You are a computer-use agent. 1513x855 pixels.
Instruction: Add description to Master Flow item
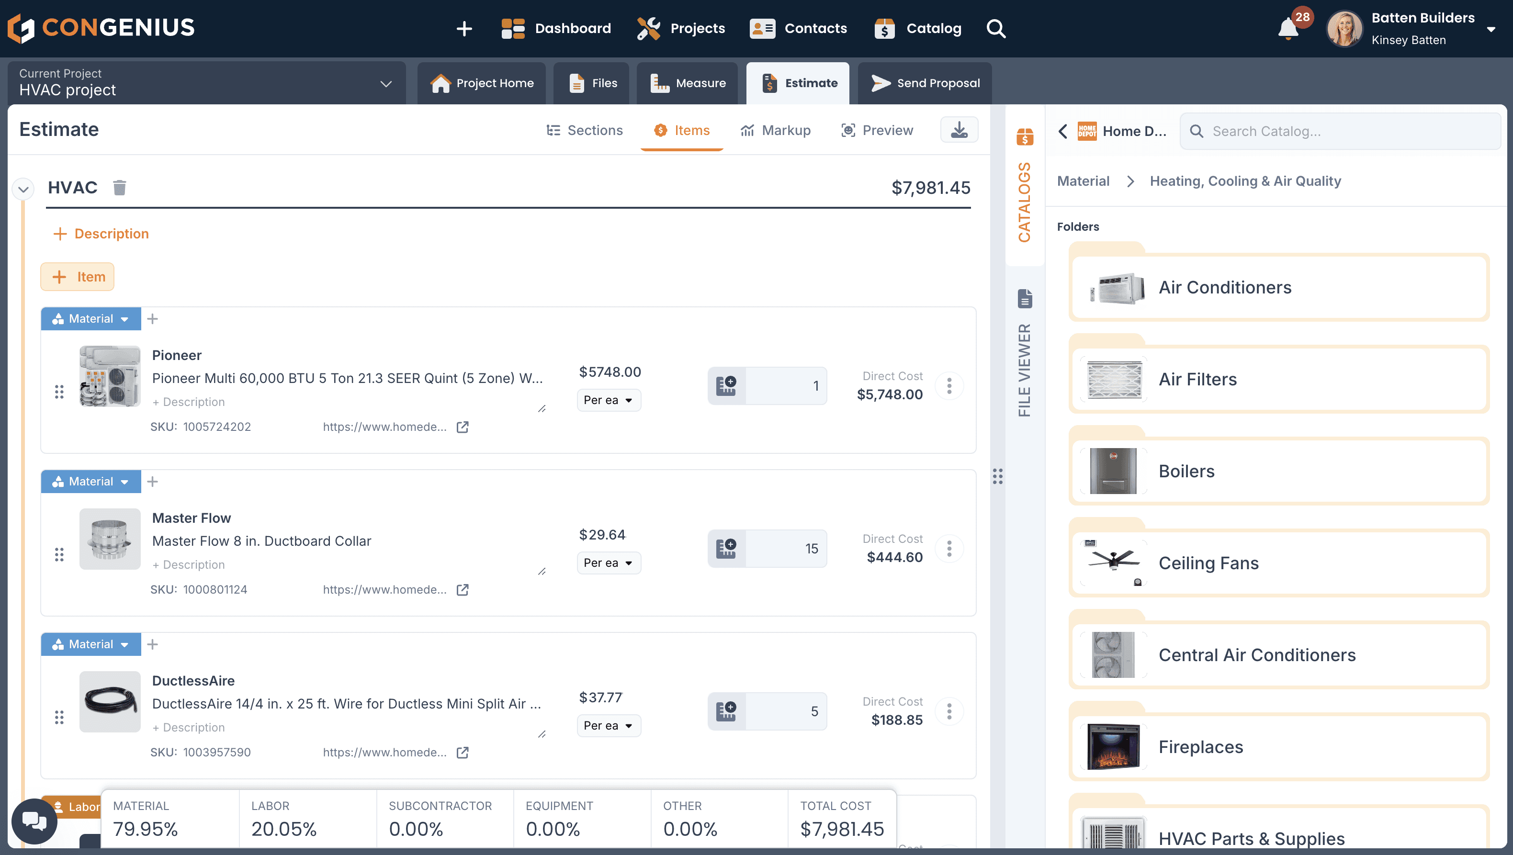point(189,564)
